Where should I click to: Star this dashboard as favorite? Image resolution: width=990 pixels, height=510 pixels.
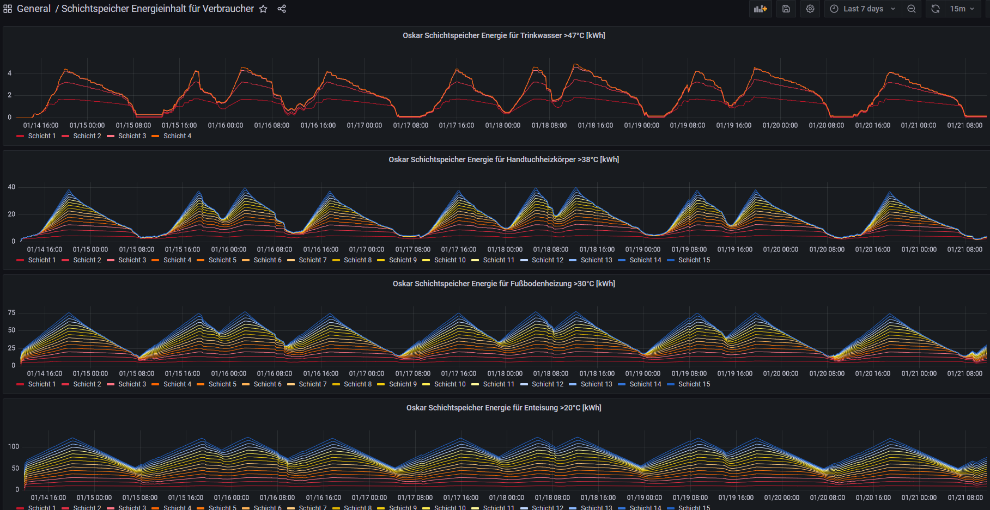coord(263,9)
